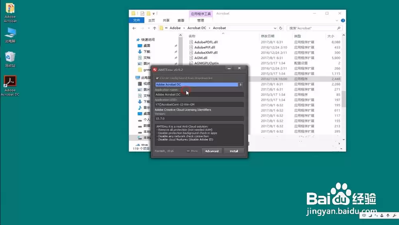The image size is (399, 225).
Task: Click the Application name field
Action: tap(199, 95)
